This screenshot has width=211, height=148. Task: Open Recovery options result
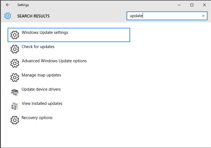(69, 120)
